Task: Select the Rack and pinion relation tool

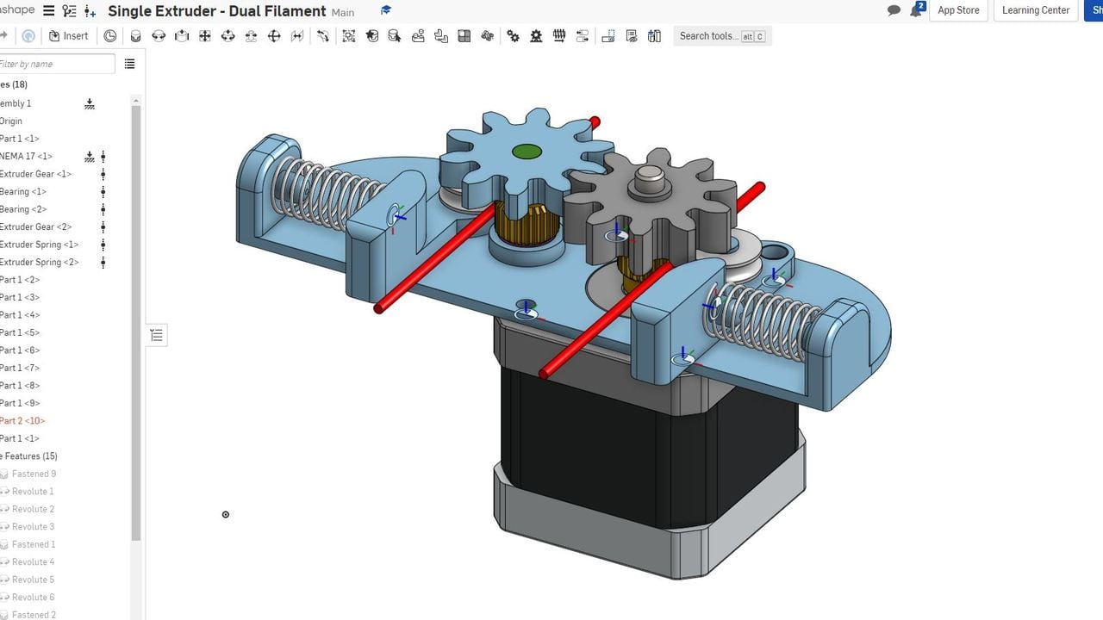Action: (536, 35)
